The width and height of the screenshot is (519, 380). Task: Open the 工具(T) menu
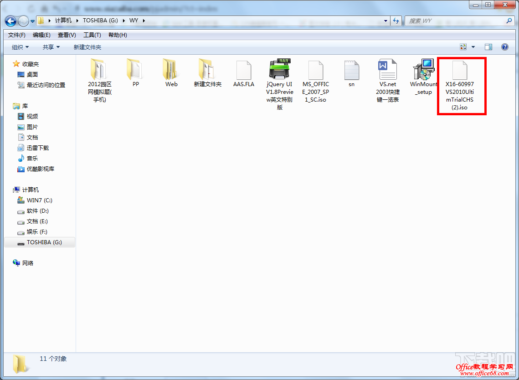pos(92,35)
